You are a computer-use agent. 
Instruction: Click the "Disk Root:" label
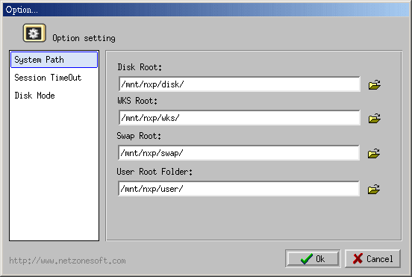(140, 67)
